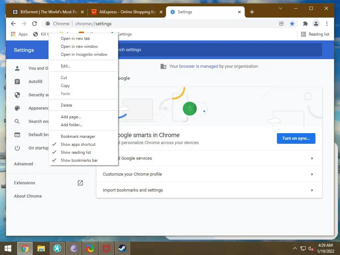Share this page icon in address bar
Screen dimensions: 340x255
tap(282, 24)
